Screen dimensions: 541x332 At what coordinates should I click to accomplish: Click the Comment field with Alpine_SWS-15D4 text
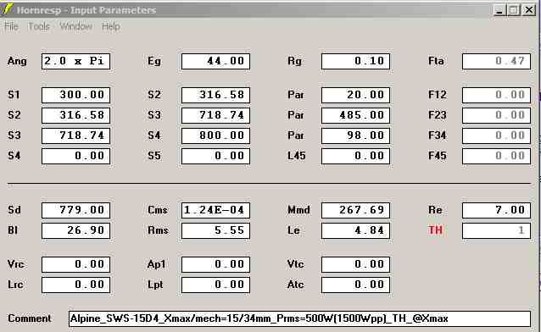coord(299,318)
